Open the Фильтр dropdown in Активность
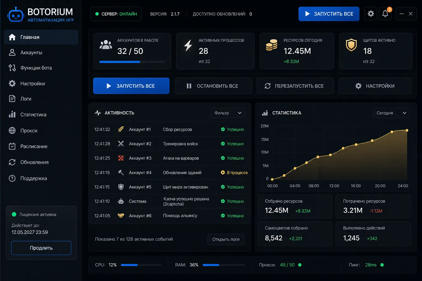Screen dimensions: 422x281 click(228, 113)
